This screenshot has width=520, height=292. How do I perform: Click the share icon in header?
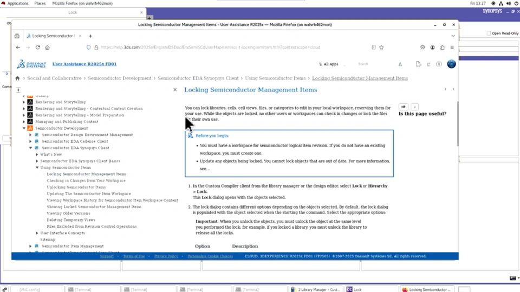(428, 64)
